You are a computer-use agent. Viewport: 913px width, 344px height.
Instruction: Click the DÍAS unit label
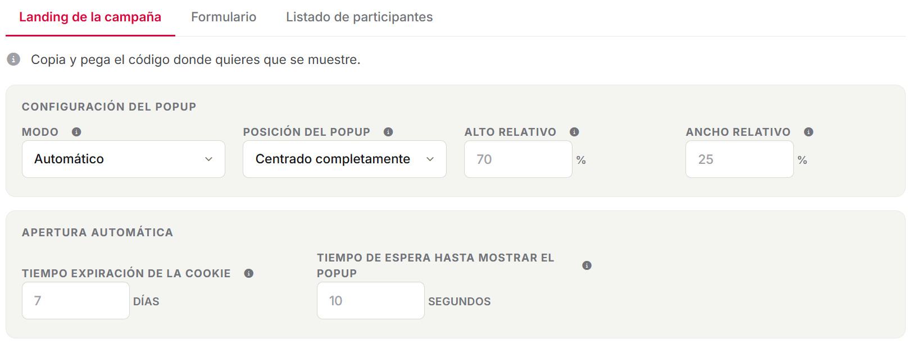146,301
